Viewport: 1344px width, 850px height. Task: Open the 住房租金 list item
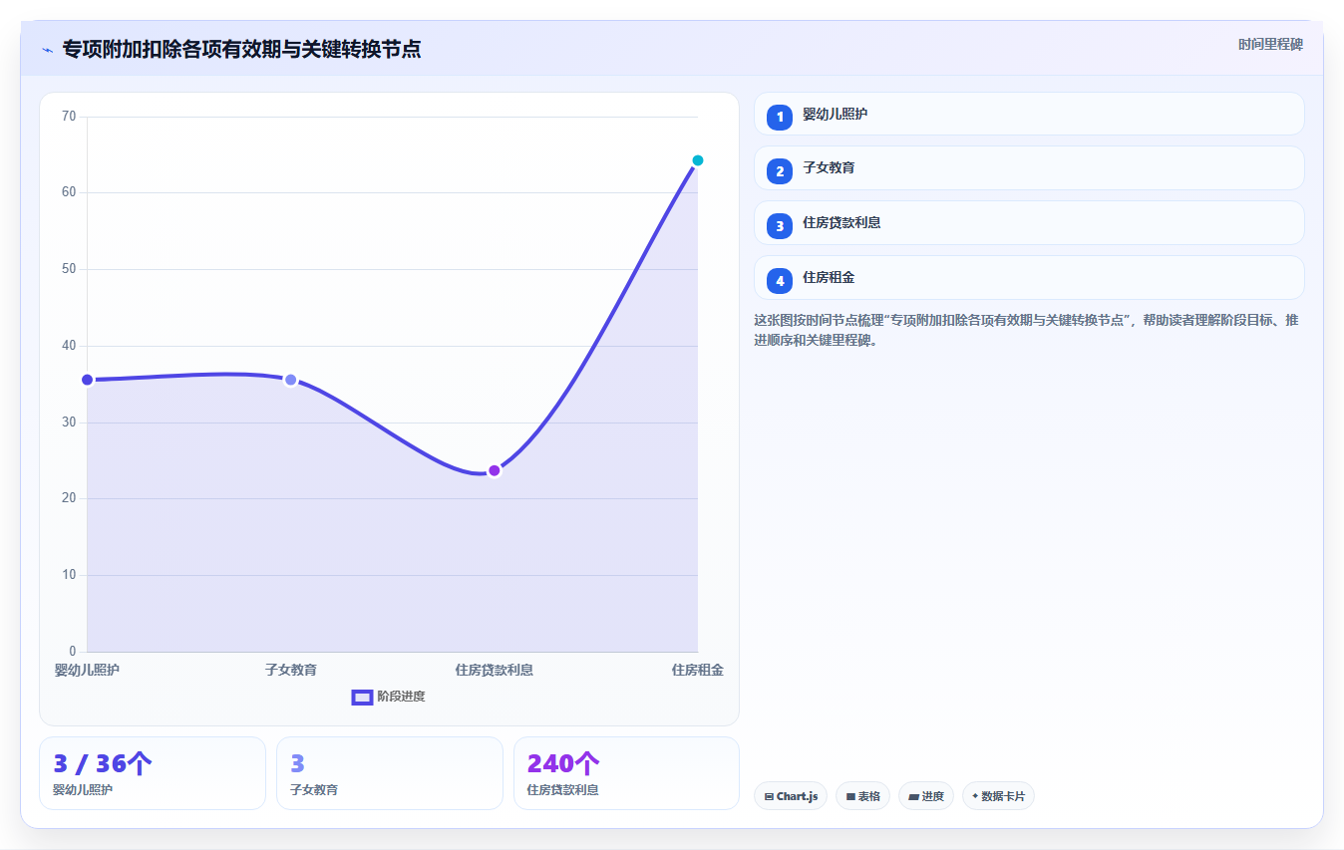[1029, 278]
